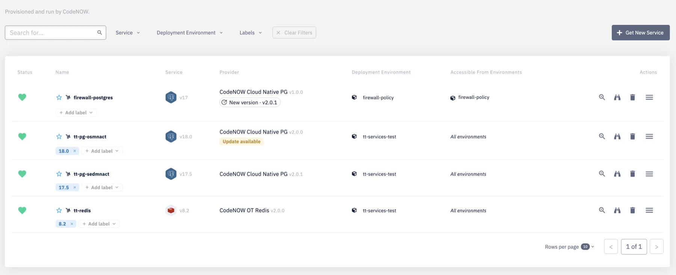Image resolution: width=676 pixels, height=275 pixels.
Task: Open tt-pg-osmnact service name link
Action: coord(90,137)
